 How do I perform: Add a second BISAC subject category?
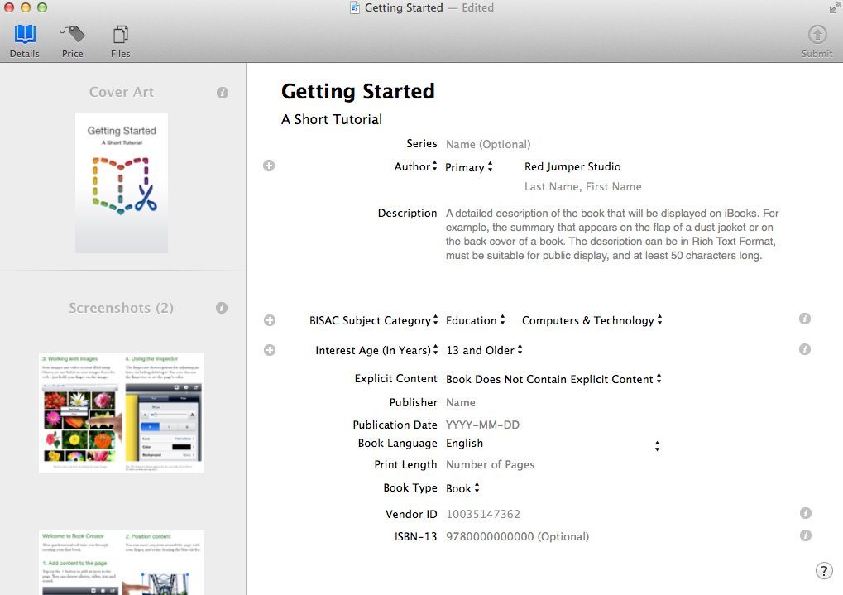[269, 319]
